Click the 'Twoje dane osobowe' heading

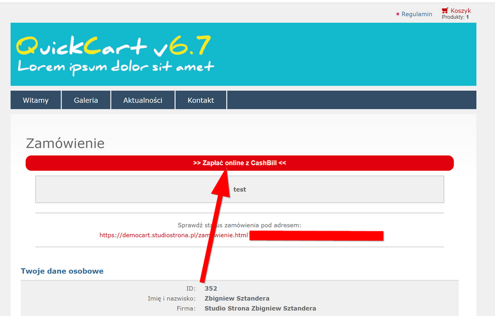click(x=62, y=271)
